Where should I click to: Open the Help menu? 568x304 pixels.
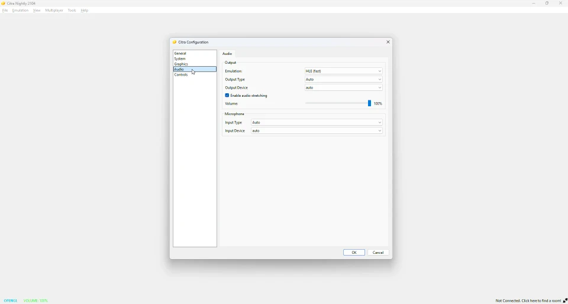pos(85,11)
